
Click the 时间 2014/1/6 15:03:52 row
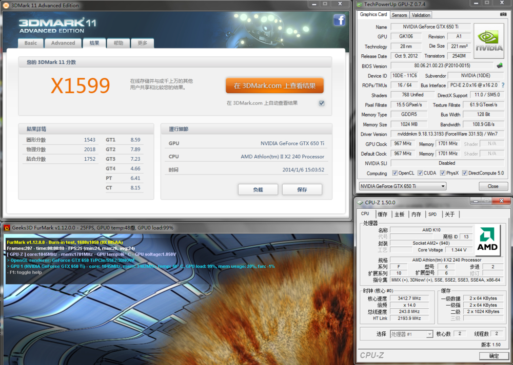pyautogui.click(x=246, y=170)
